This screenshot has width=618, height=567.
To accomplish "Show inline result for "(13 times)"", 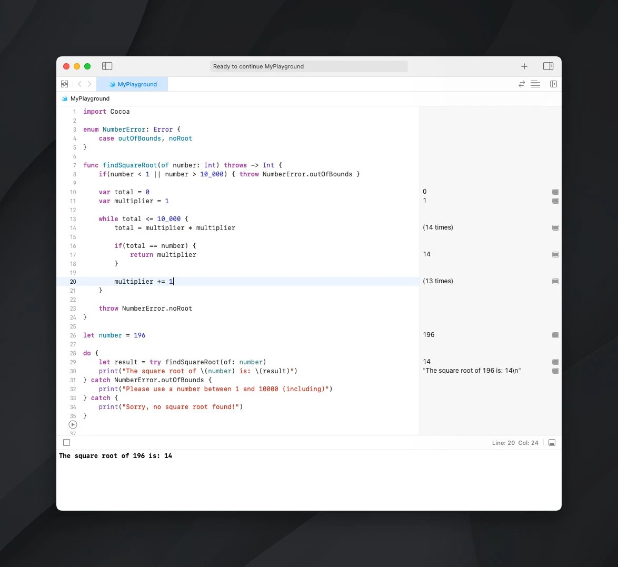I will click(x=555, y=282).
